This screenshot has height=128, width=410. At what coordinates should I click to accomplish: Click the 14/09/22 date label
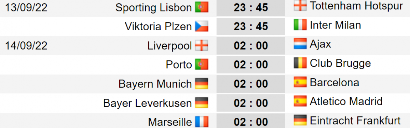pos(26,45)
